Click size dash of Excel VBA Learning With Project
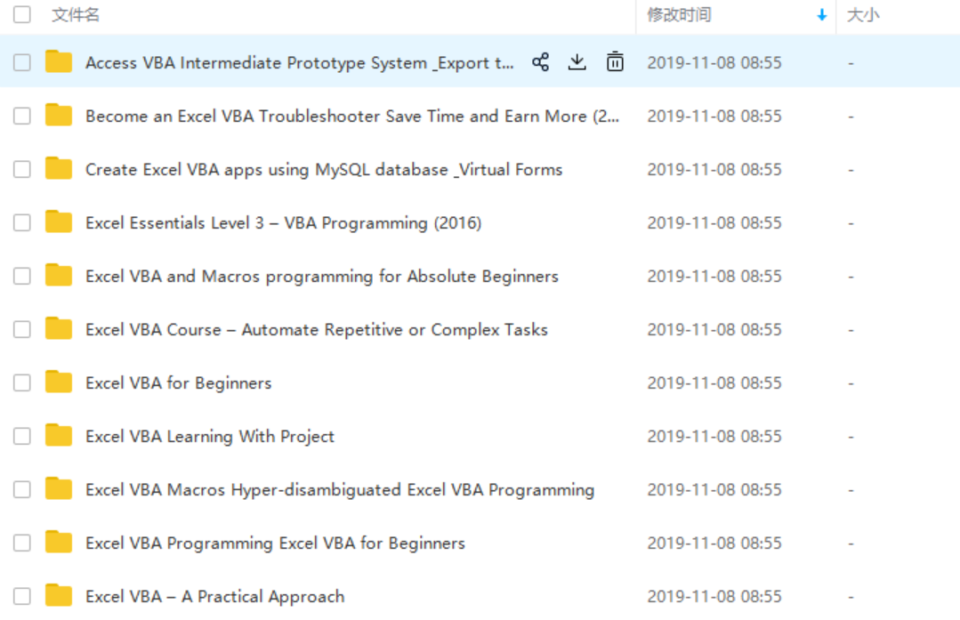The image size is (960, 620). (x=851, y=437)
